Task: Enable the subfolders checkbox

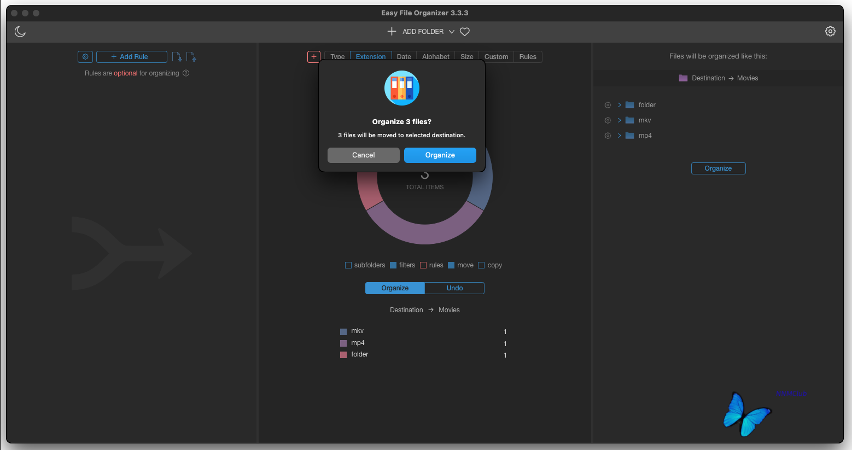Action: (348, 265)
